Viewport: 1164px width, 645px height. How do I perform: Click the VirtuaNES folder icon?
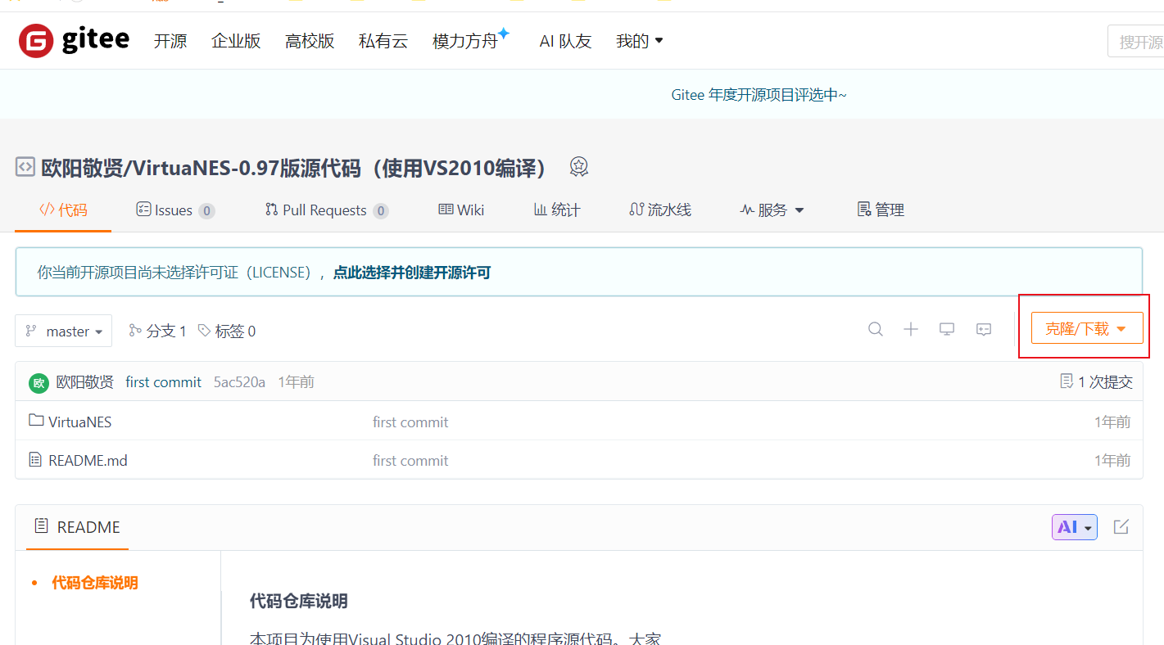(x=36, y=420)
